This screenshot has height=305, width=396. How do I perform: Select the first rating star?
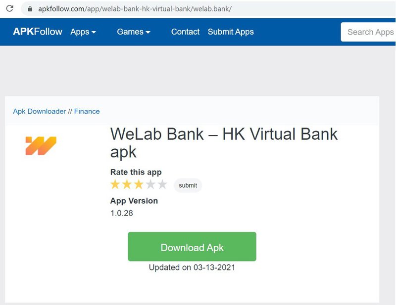[115, 184]
